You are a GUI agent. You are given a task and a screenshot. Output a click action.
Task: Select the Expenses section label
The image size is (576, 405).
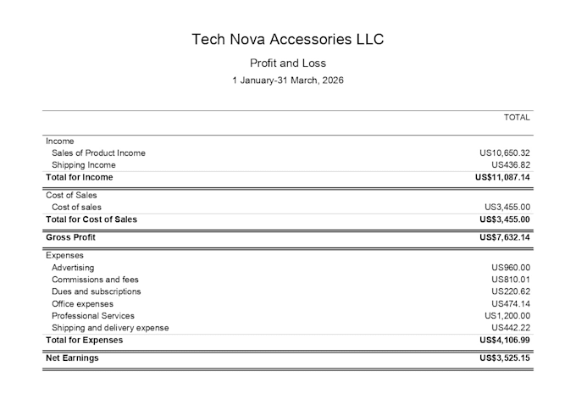pyautogui.click(x=64, y=255)
